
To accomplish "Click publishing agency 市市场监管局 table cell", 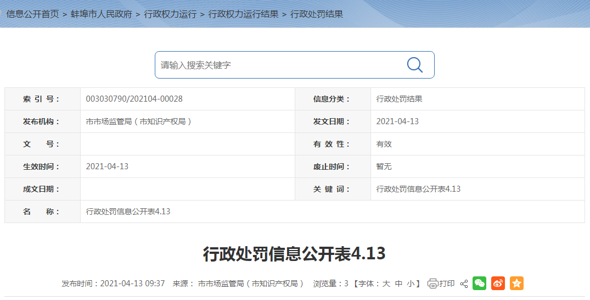I will (139, 121).
